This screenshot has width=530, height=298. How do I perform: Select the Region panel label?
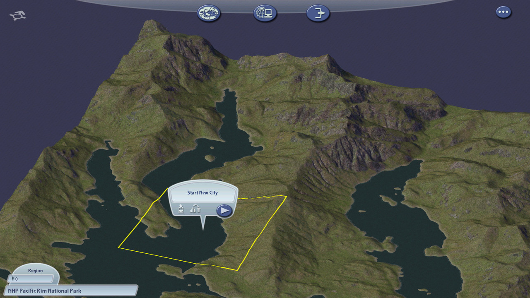pyautogui.click(x=35, y=271)
